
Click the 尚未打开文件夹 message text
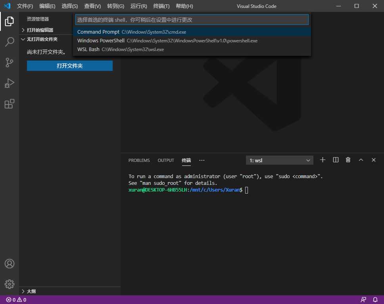[x=46, y=52]
